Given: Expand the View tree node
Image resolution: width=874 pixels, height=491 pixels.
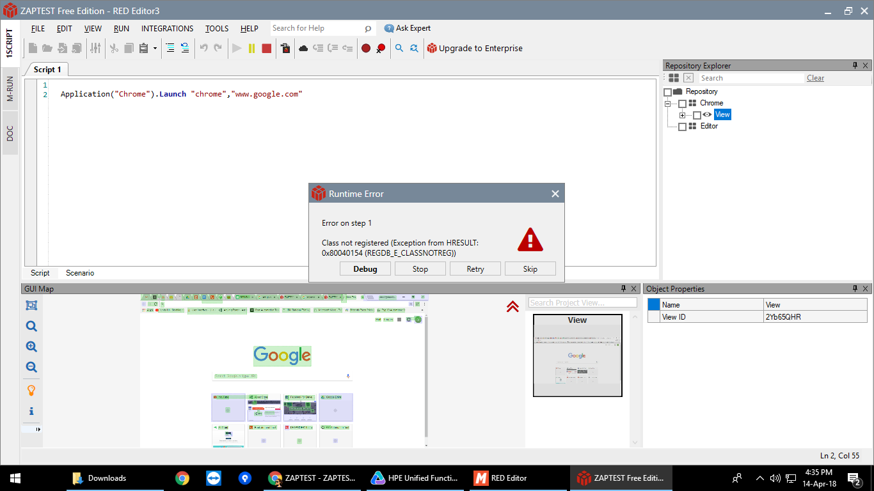Looking at the screenshot, I should pos(683,115).
